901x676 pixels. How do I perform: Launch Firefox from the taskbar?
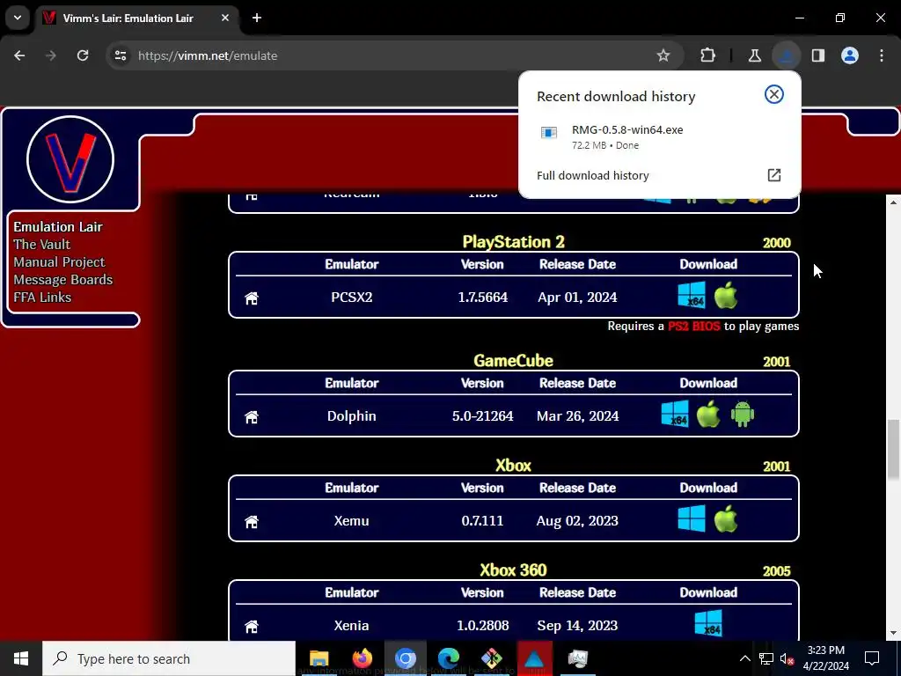point(362,658)
